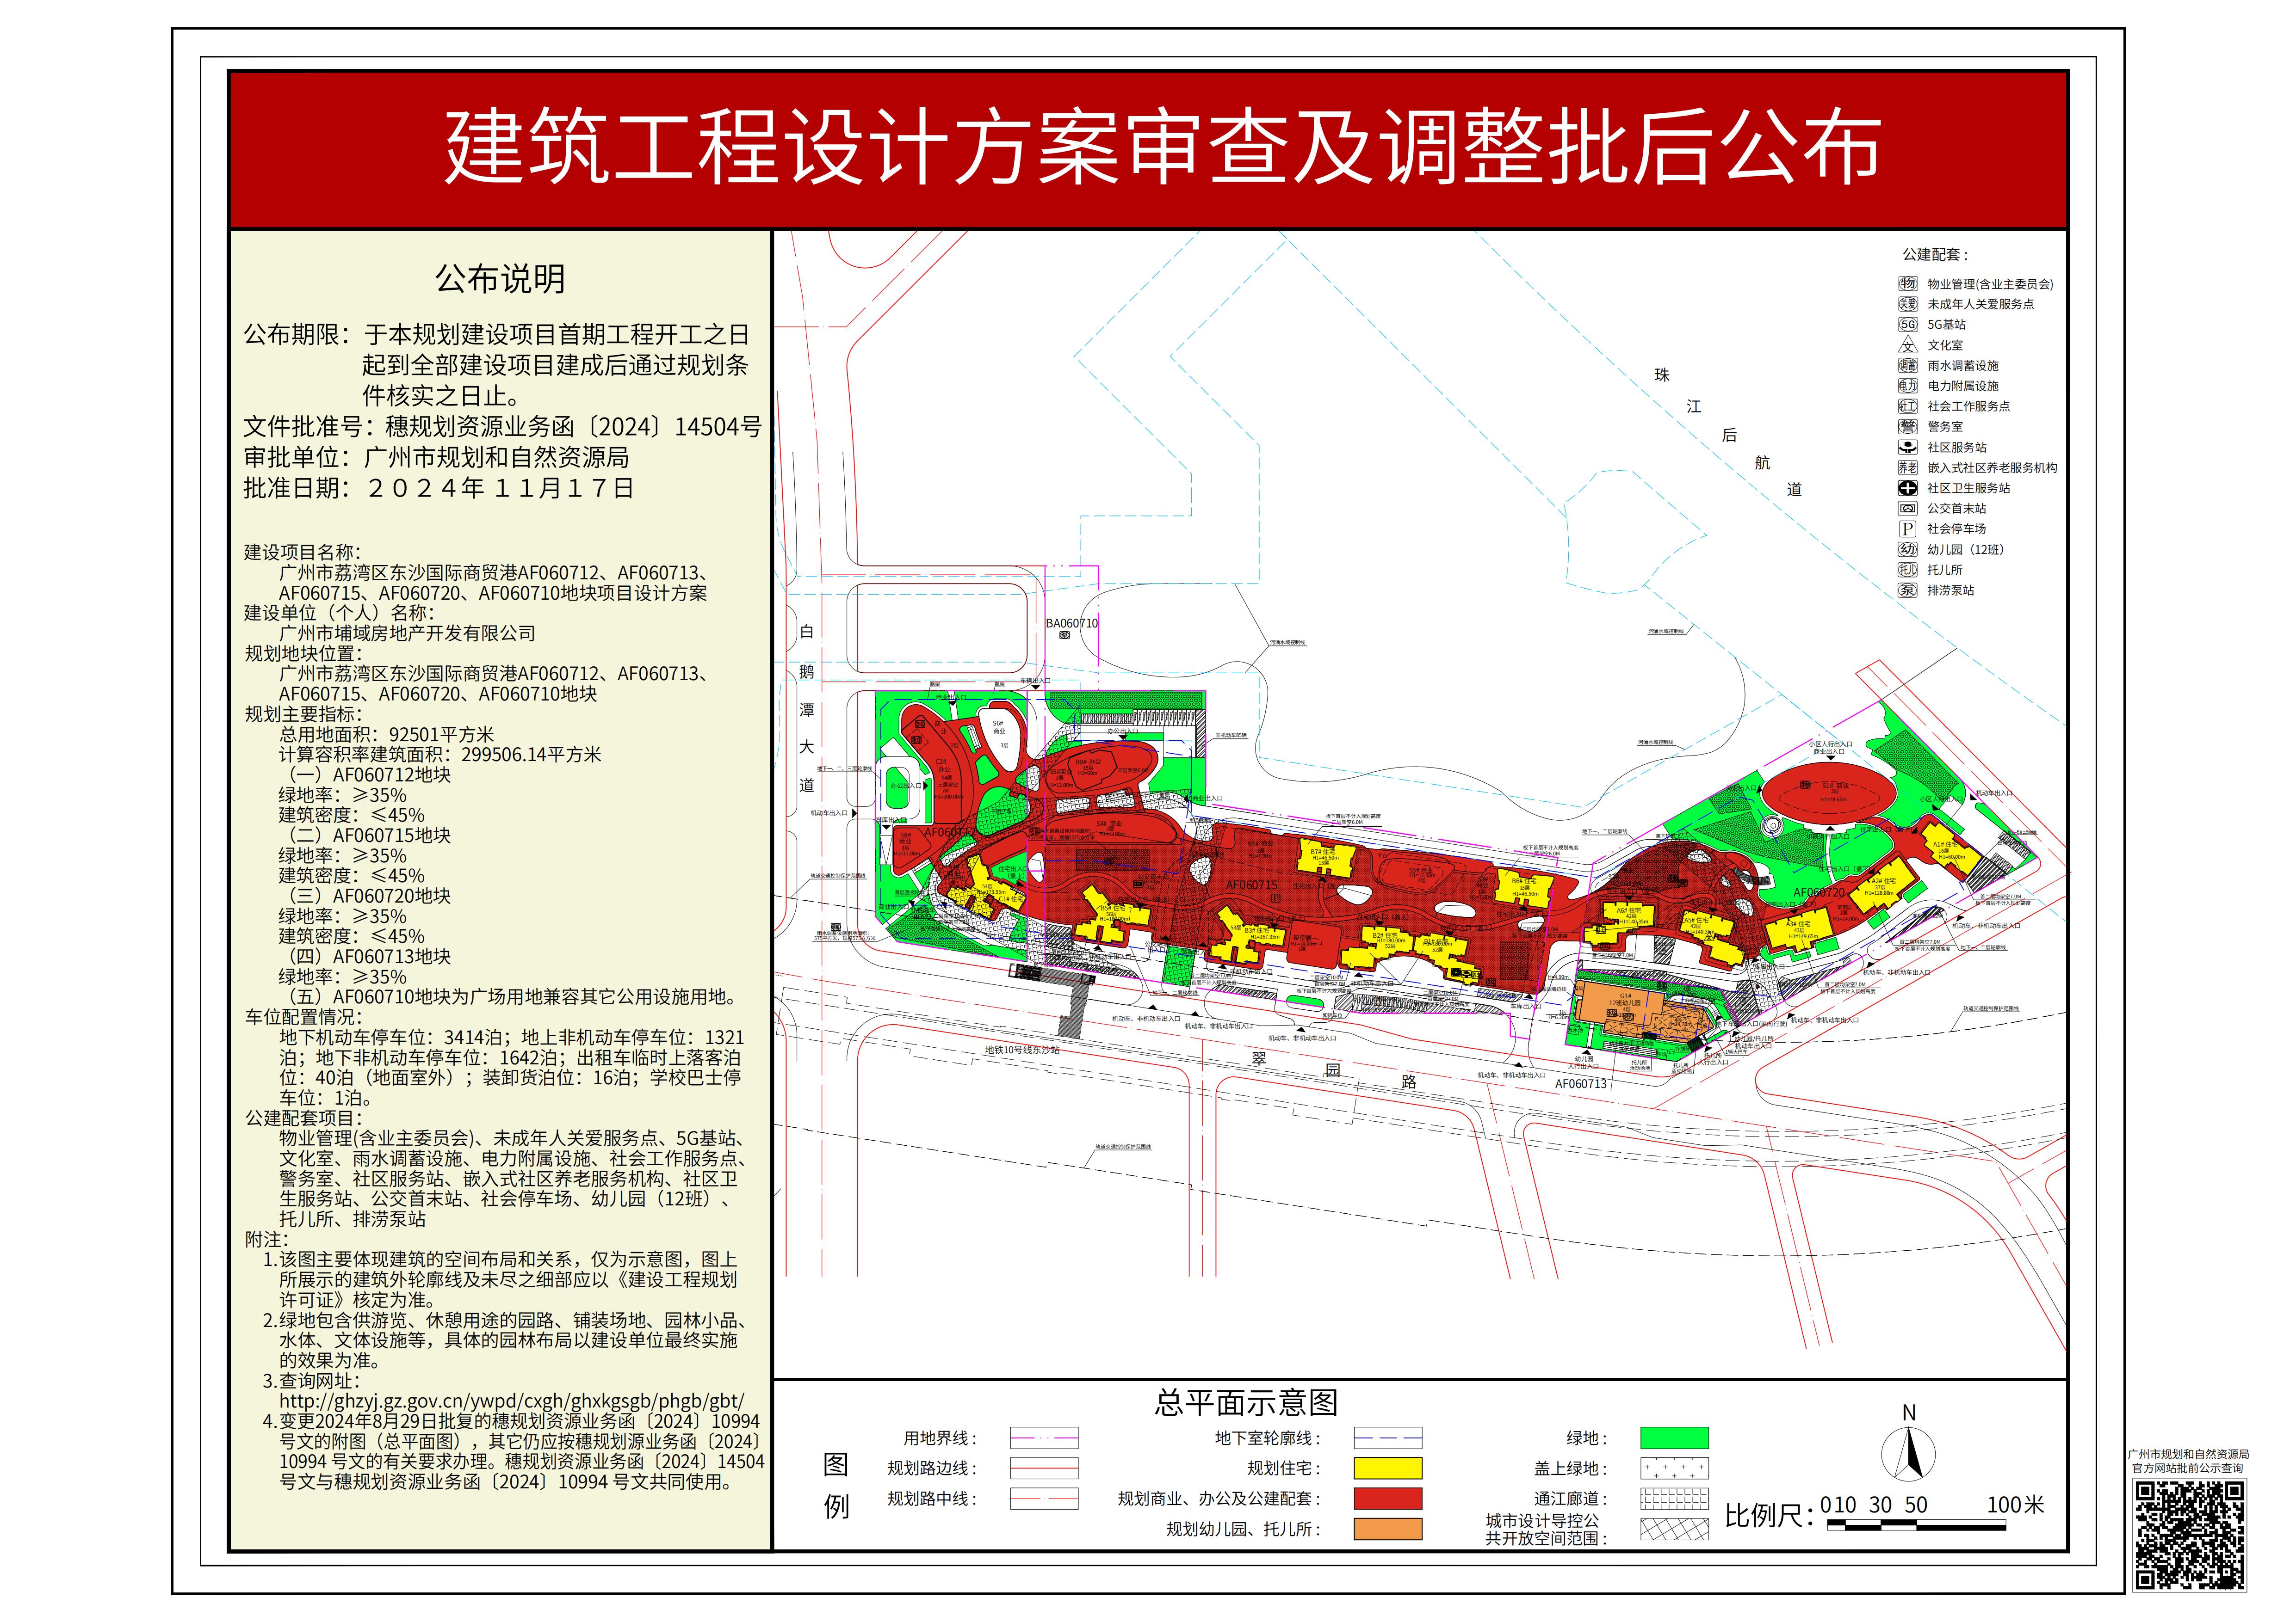Click the 总平面示意图 title
This screenshot has width=2296, height=1622.
tap(1246, 1403)
